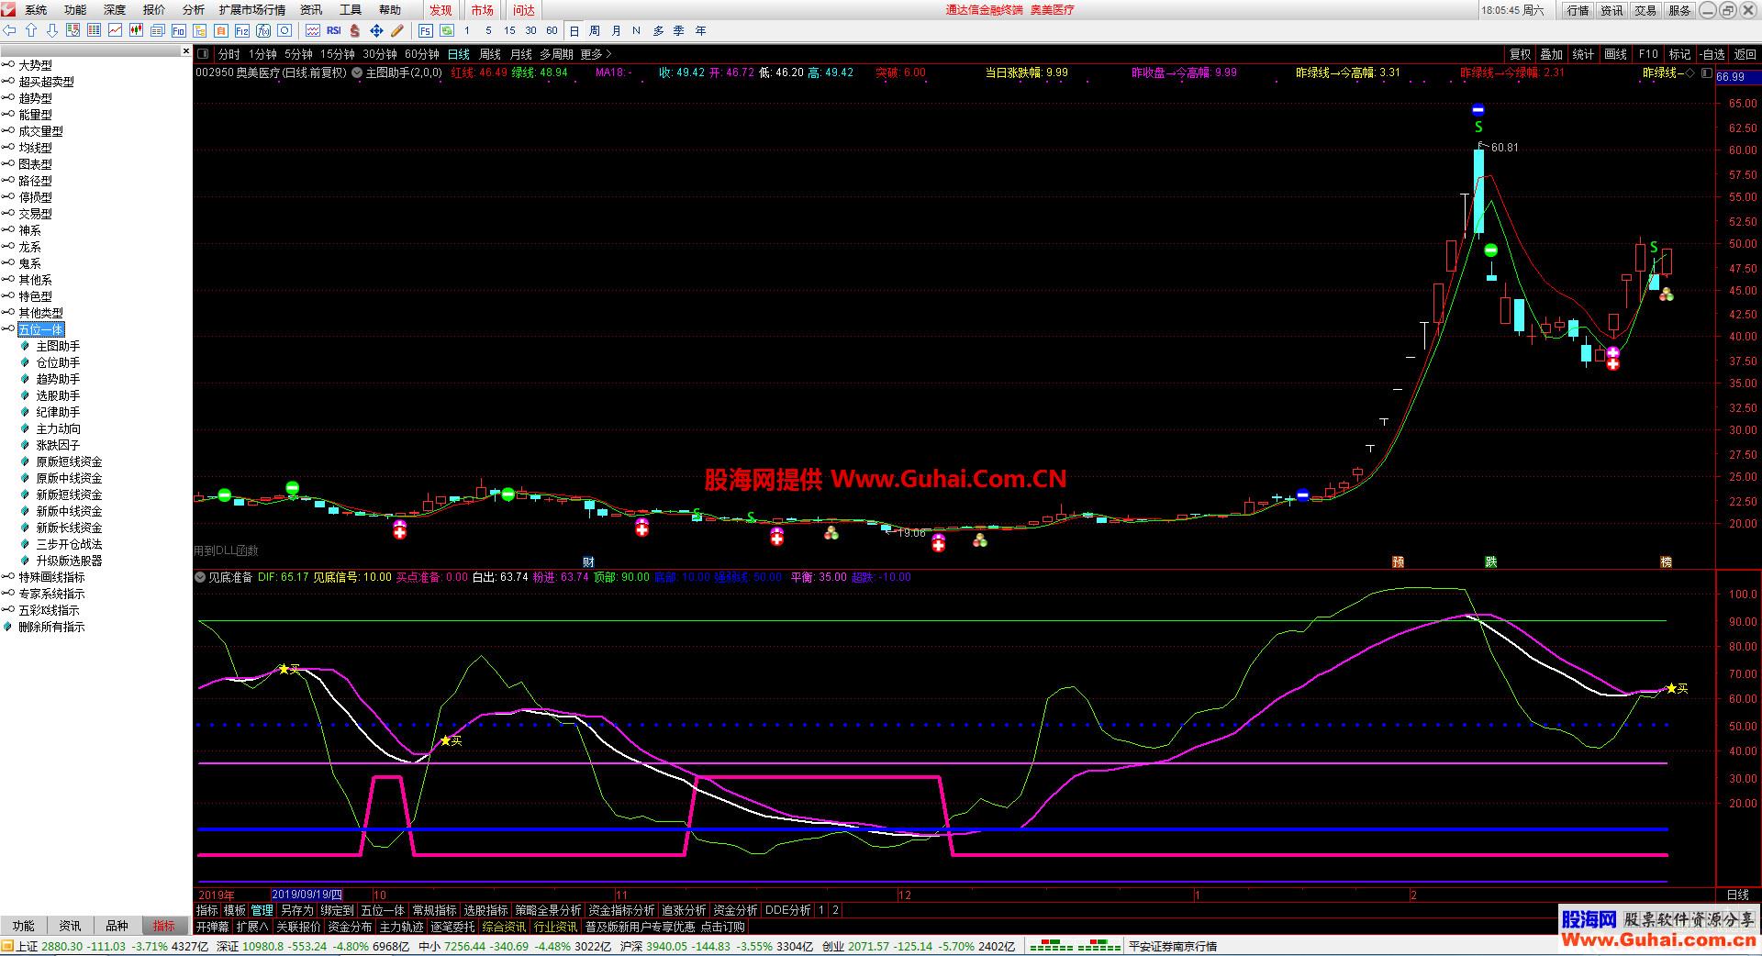Select the 15 minute period toolbar number
The height and width of the screenshot is (956, 1762).
(509, 30)
